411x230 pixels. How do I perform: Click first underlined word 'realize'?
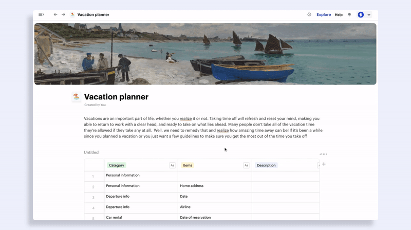[185, 118]
